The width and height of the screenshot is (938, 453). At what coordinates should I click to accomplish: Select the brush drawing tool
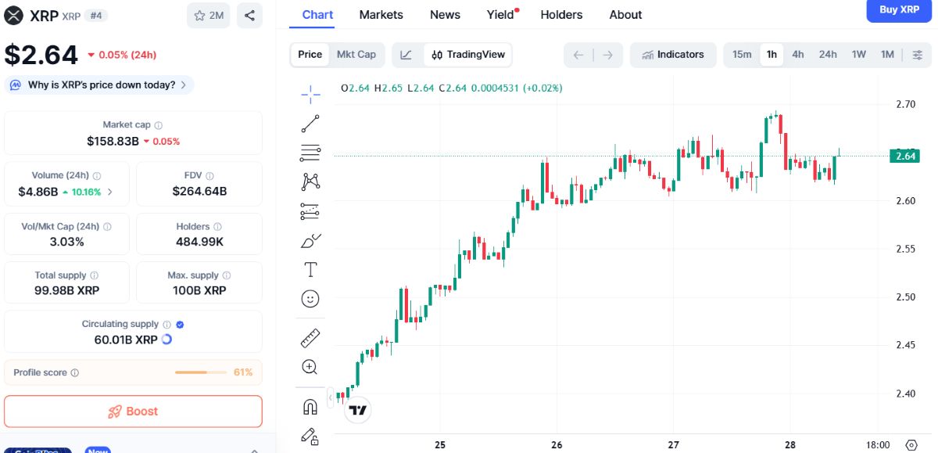[310, 241]
